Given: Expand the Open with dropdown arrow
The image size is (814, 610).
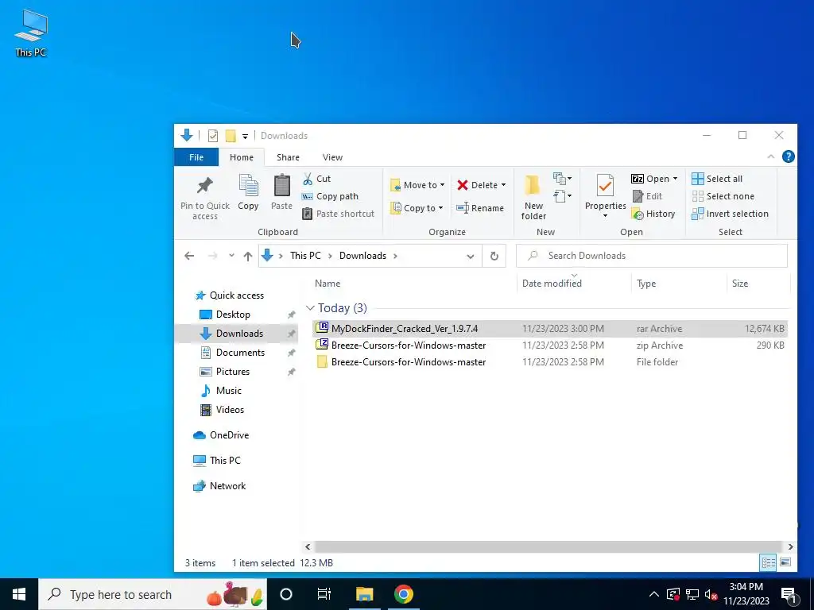Looking at the screenshot, I should 675,179.
